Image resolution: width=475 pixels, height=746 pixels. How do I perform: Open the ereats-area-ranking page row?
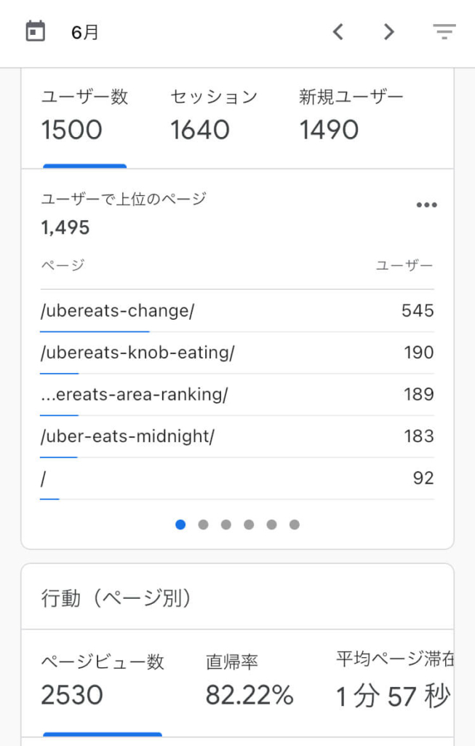pyautogui.click(x=237, y=395)
